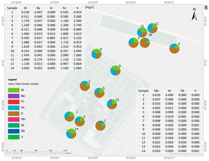The height and width of the screenshot is (161, 209).
Task: Select the pie chart numbered 12
Action: (112, 104)
